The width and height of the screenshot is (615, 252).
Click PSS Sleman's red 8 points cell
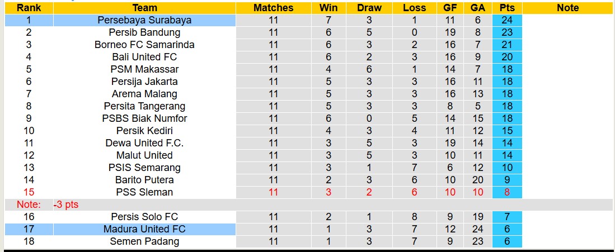(507, 192)
